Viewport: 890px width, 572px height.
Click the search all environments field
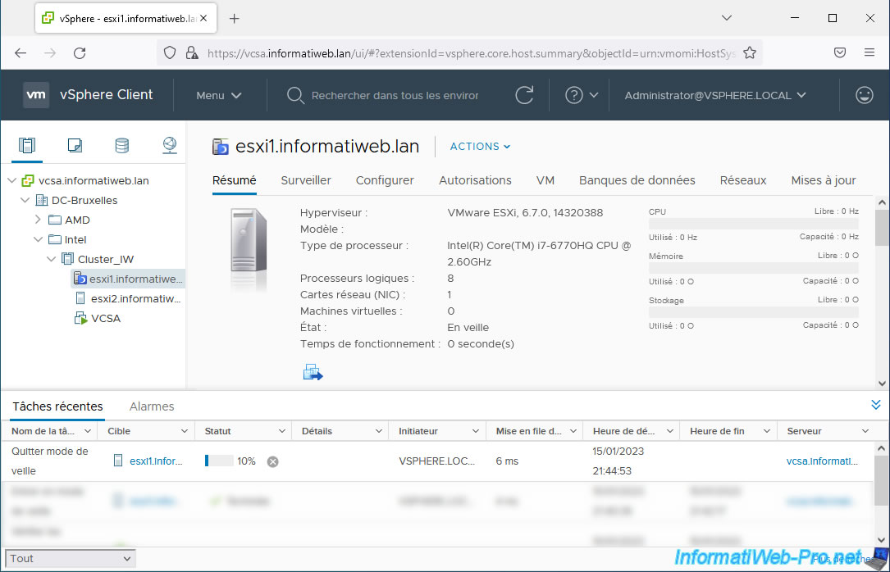pos(395,95)
